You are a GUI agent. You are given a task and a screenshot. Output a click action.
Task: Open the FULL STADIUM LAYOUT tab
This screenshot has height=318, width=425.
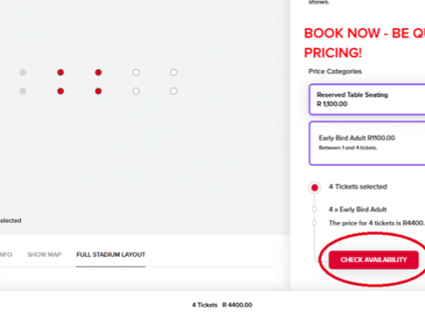point(111,255)
